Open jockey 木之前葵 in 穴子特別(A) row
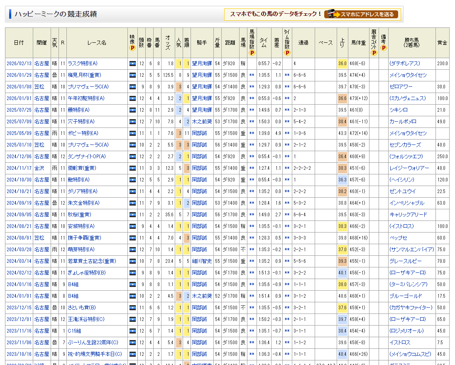 pos(202,122)
